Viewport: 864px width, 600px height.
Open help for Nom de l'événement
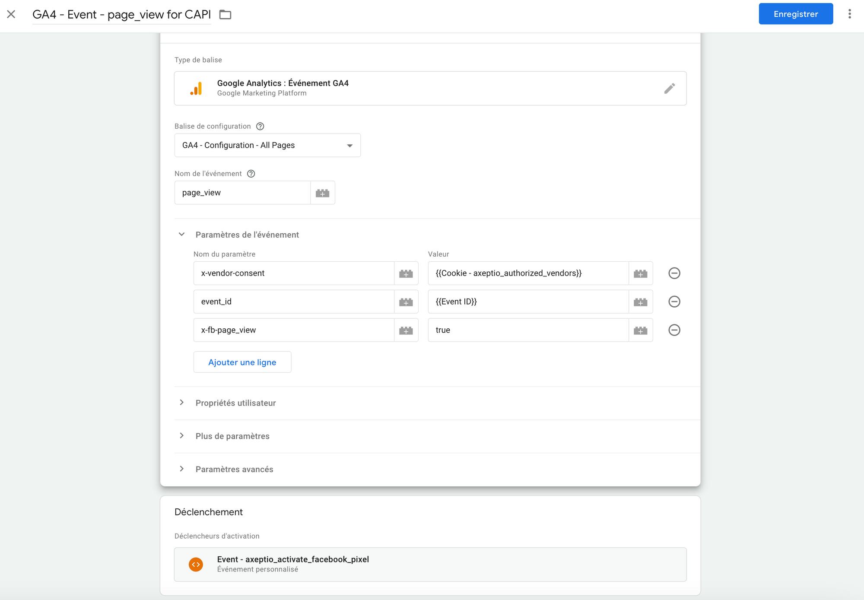tap(251, 174)
